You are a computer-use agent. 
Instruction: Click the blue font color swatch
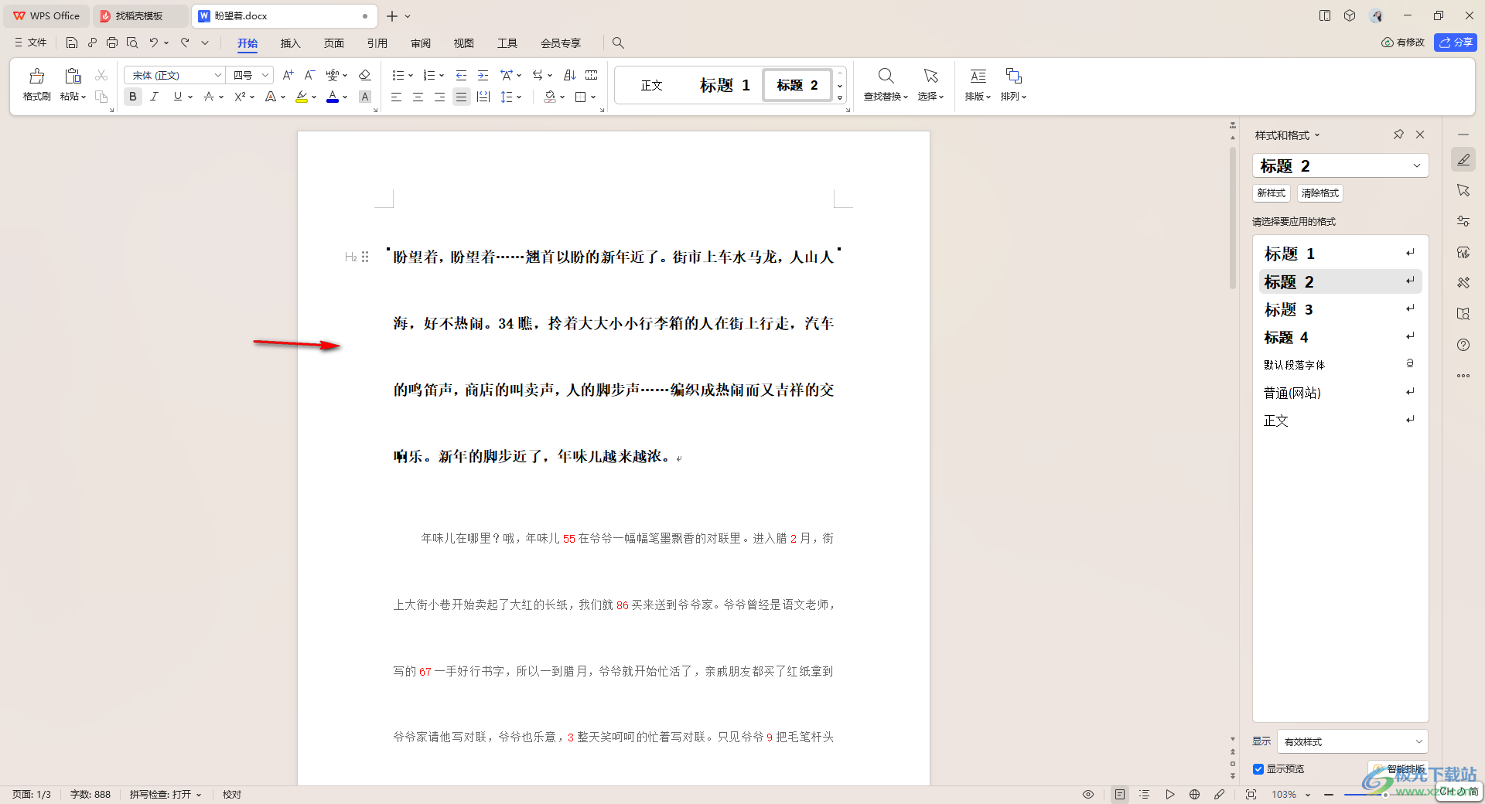pyautogui.click(x=333, y=97)
